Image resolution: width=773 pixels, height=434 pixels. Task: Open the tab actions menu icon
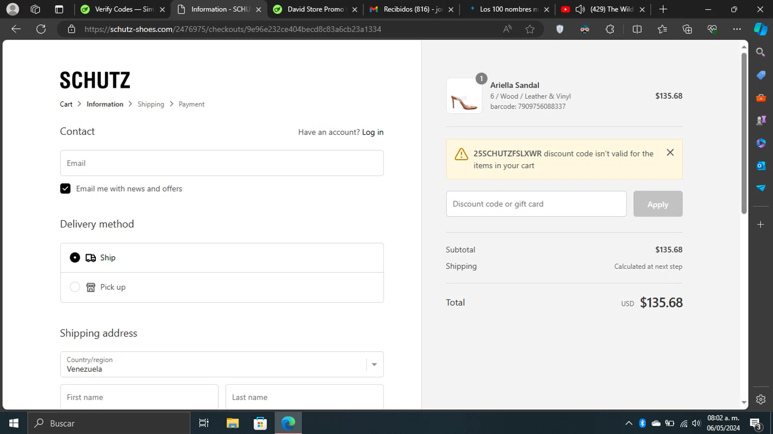pos(59,9)
